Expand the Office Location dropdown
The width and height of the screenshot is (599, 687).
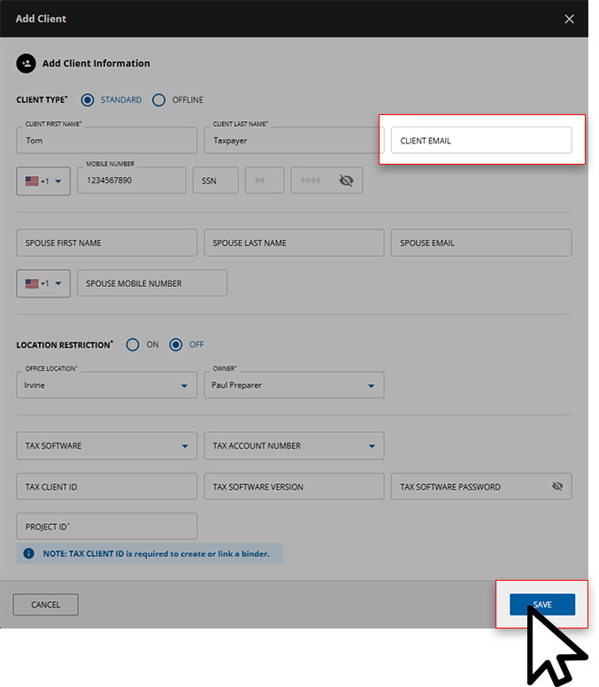pos(107,385)
